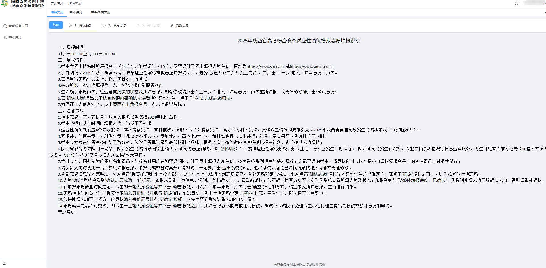Click the double-arrow icon before 1、阅读条款
The width and height of the screenshot is (546, 268).
pos(70,25)
